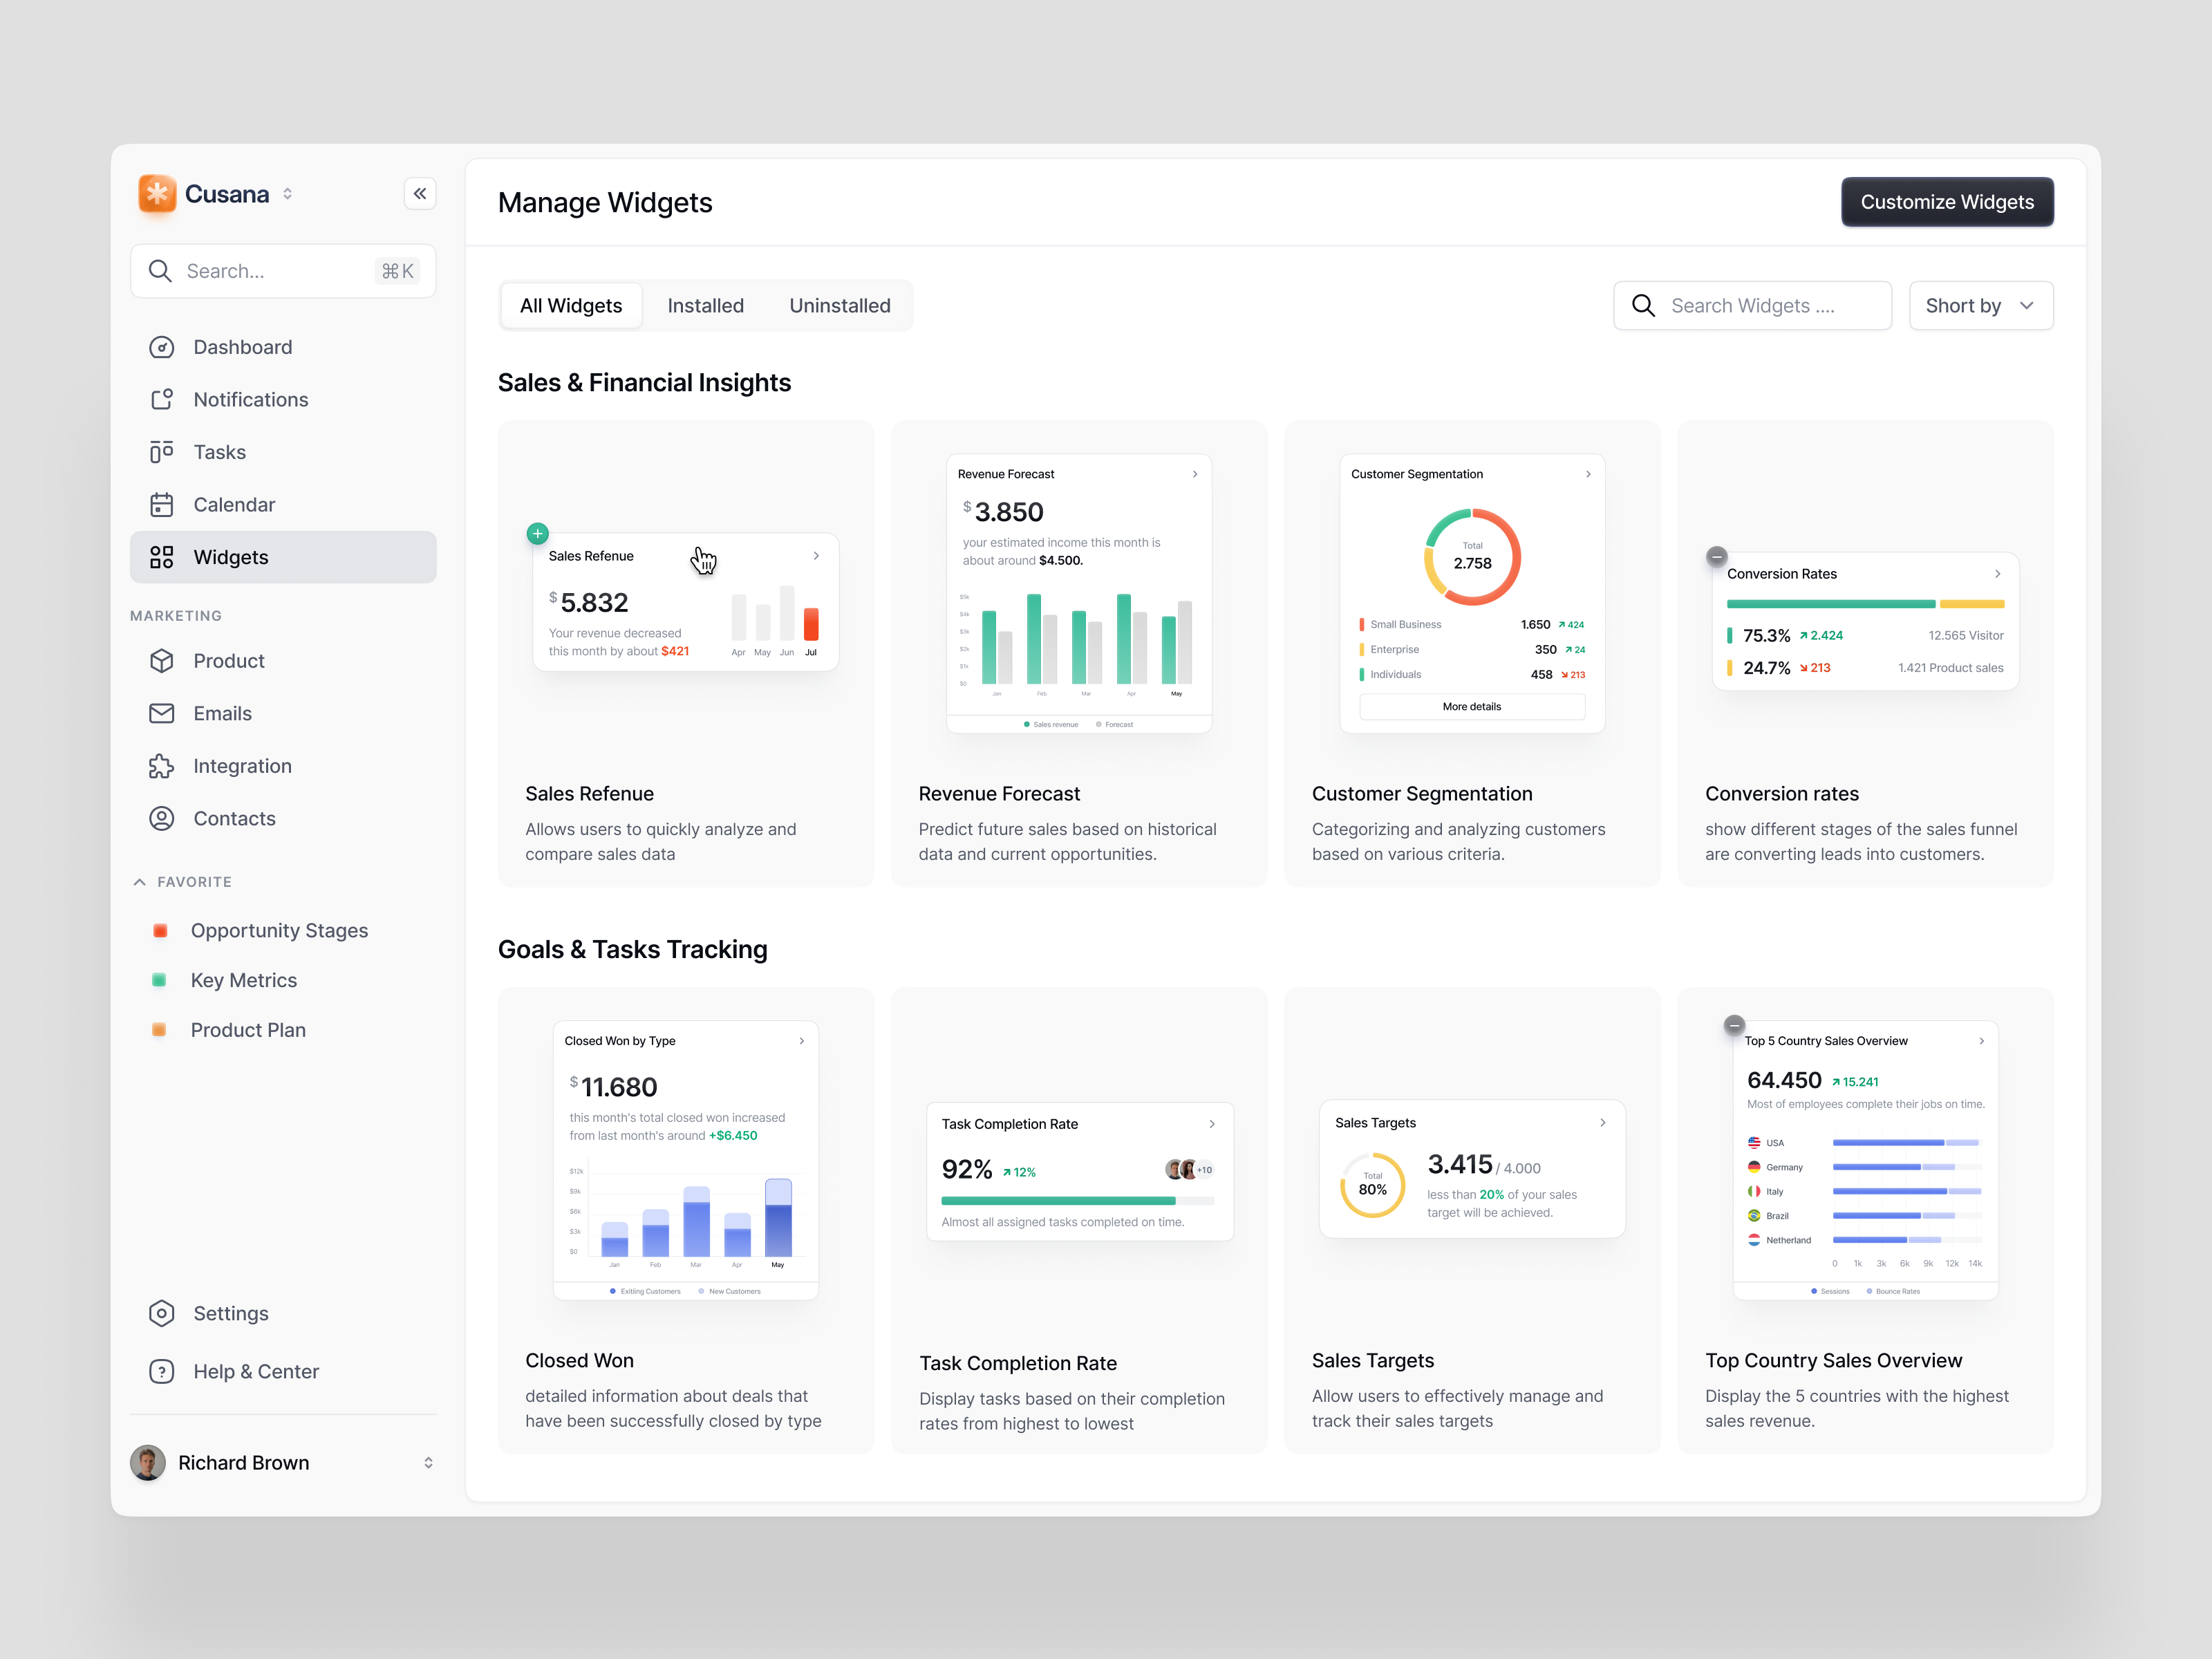Click the Integration puzzle-piece icon
This screenshot has width=2212, height=1659.
162,766
